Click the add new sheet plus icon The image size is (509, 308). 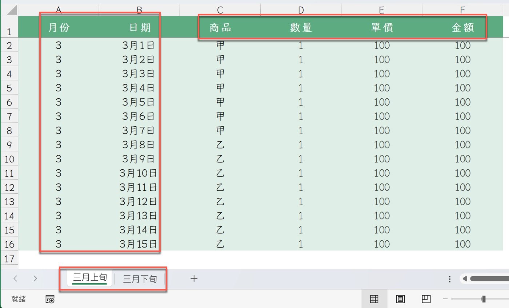pos(194,279)
